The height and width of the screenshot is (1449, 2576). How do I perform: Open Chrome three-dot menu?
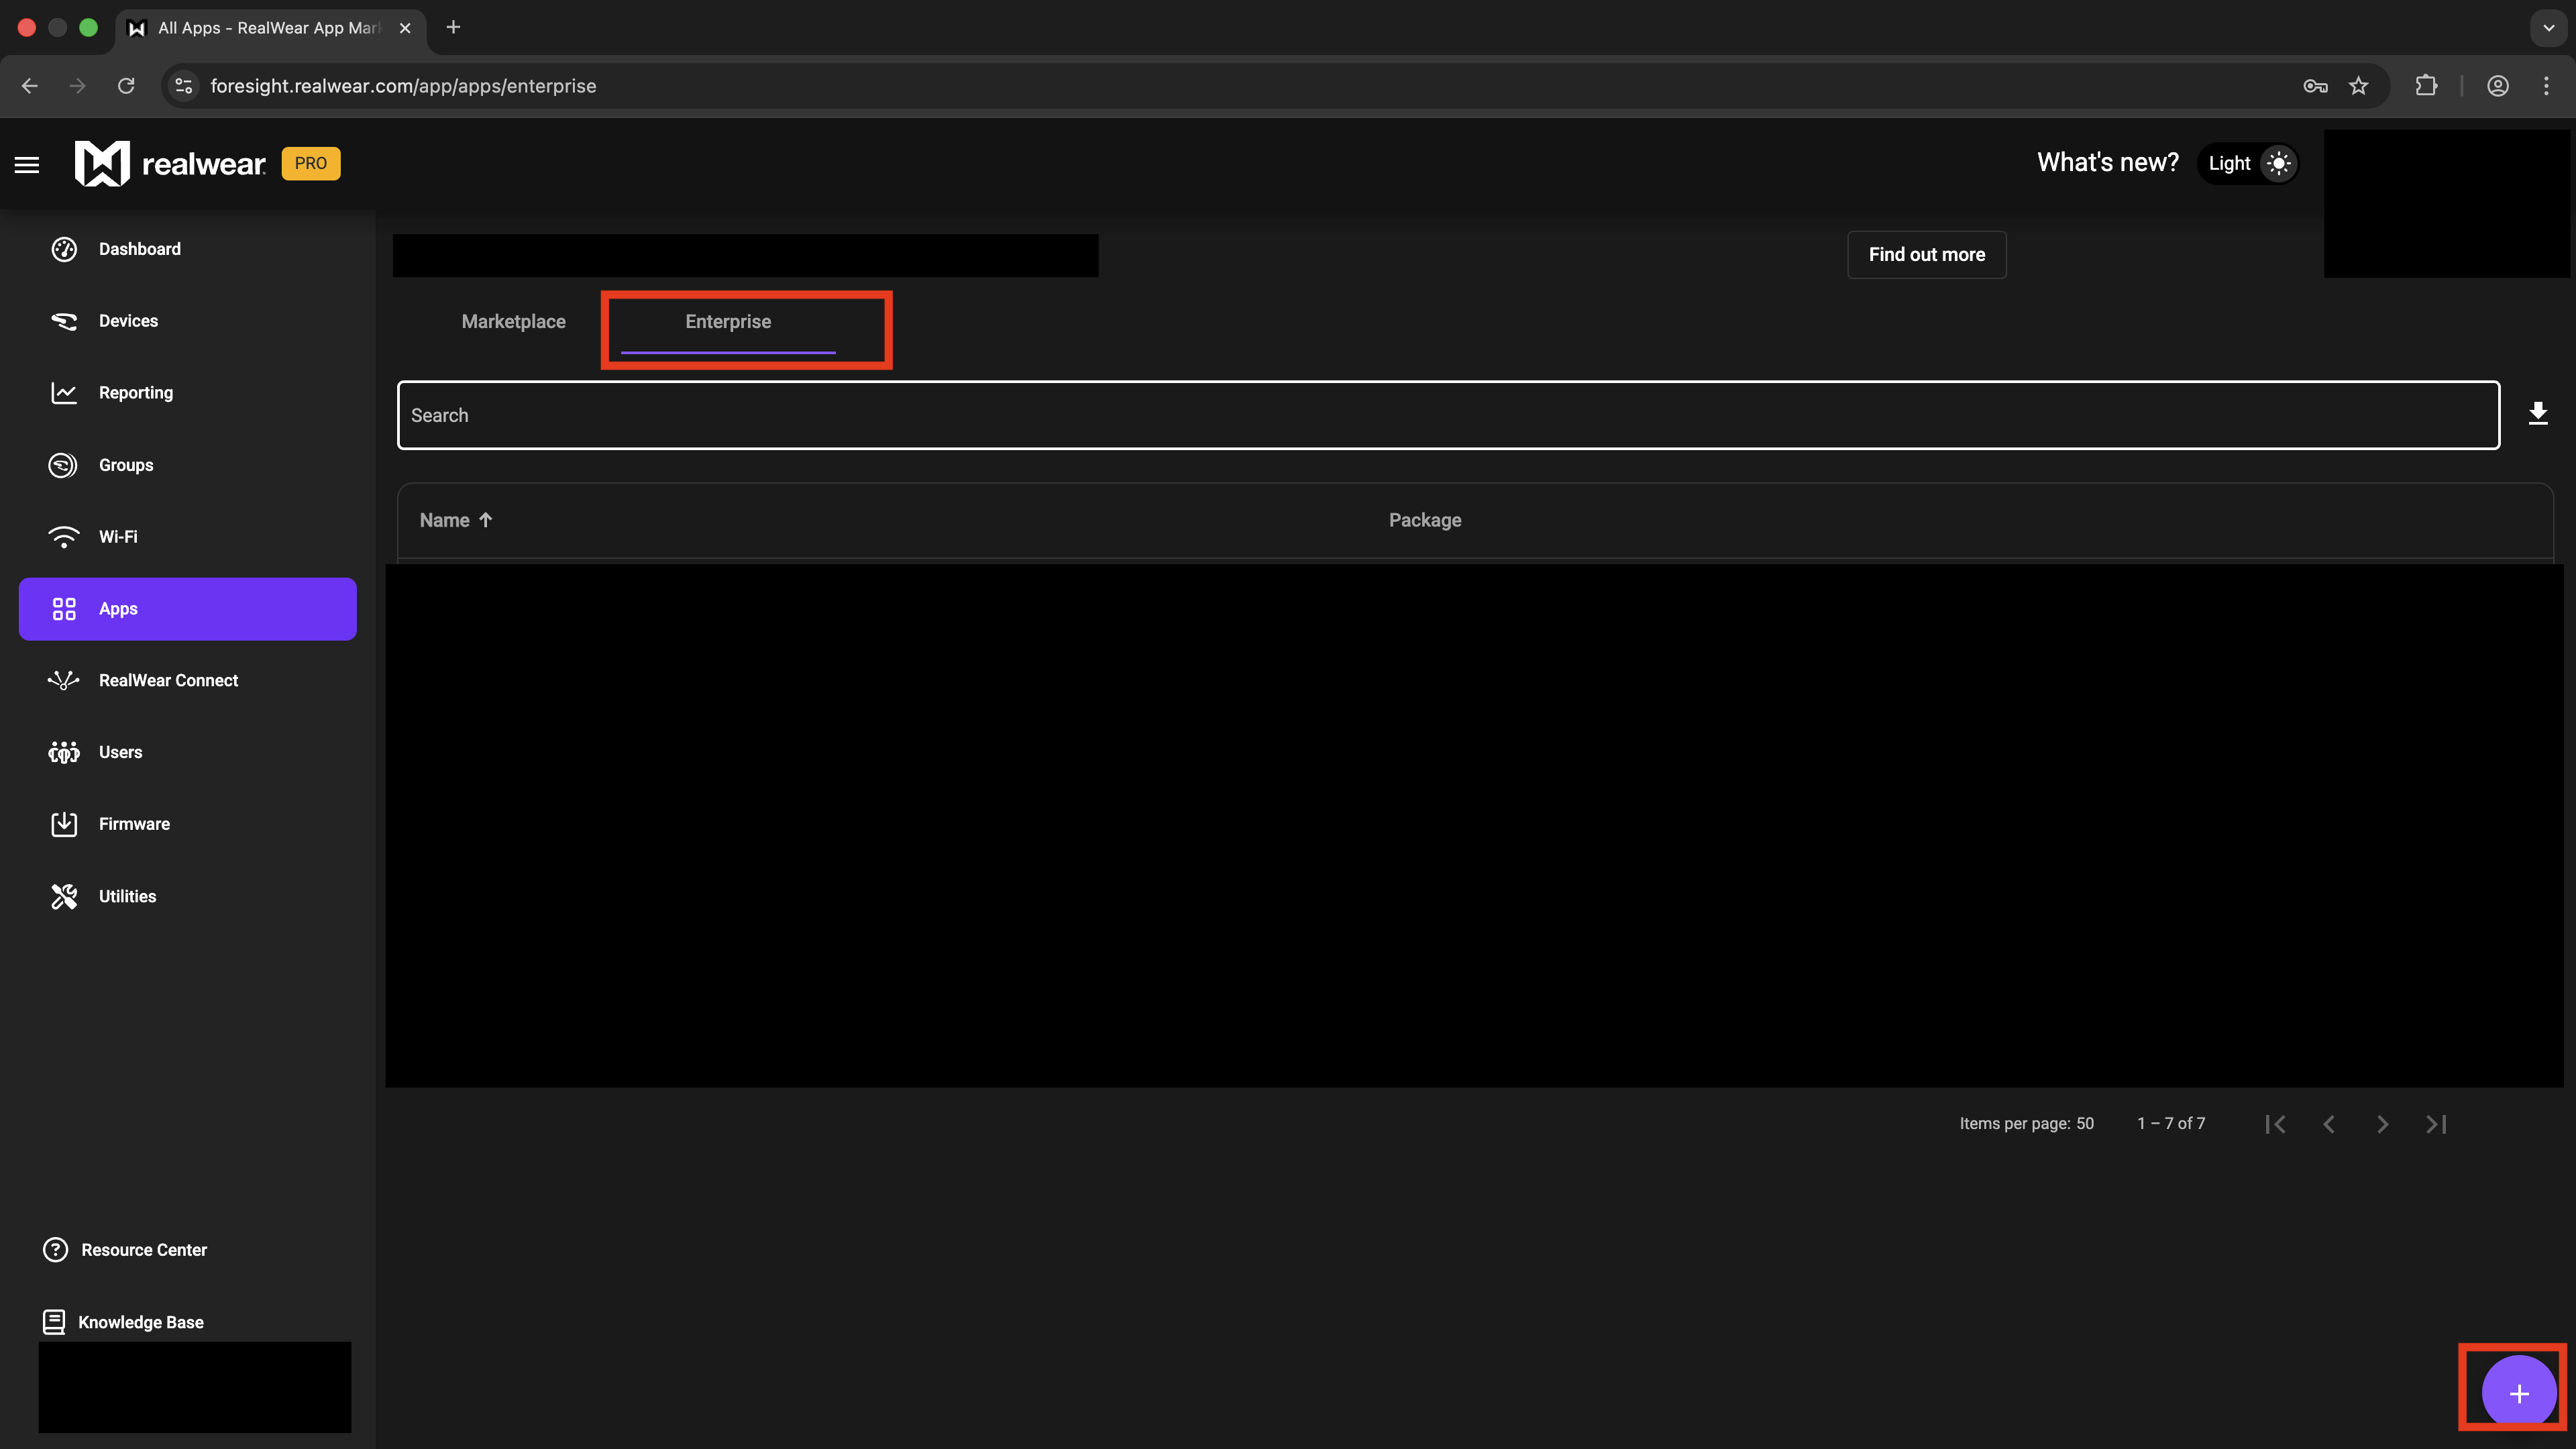(2546, 86)
